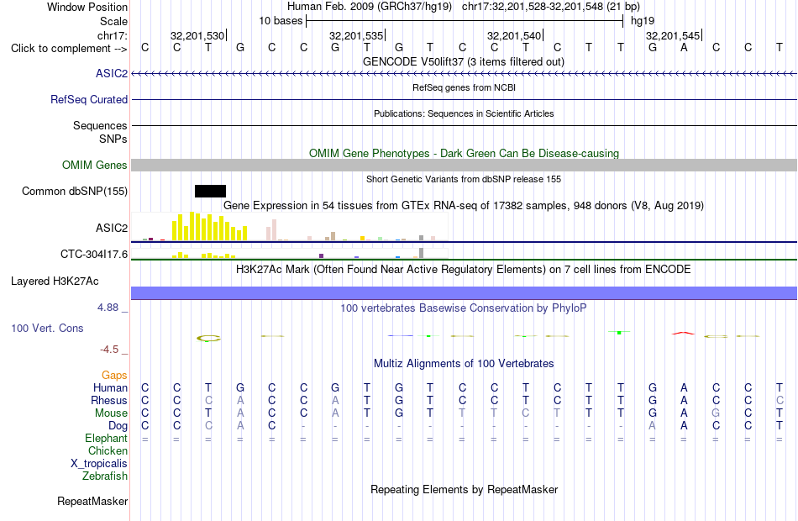Open the 100 Vert. Cons track label
Viewport: 798px width, 521px height.
47,328
